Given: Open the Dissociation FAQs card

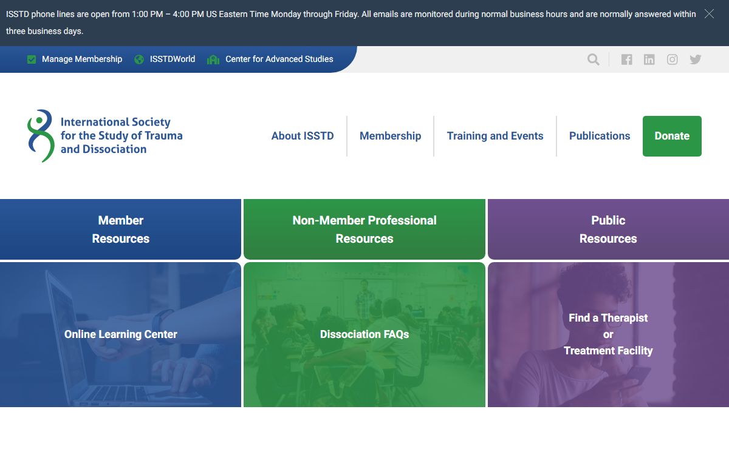Looking at the screenshot, I should point(364,334).
